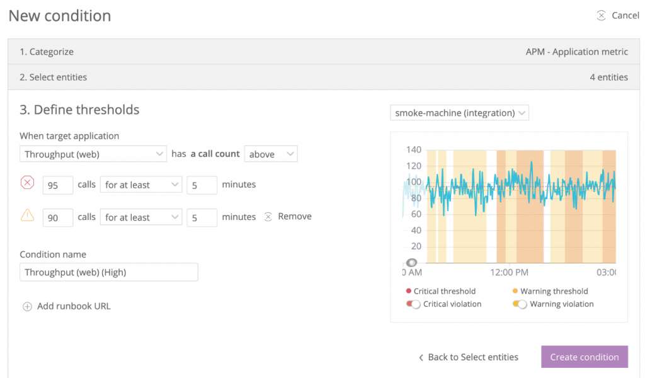Disable the Warning violation toggle
The image size is (645, 378).
pos(518,304)
